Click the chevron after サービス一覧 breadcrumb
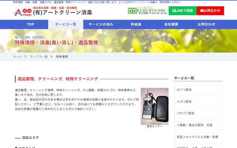The height and width of the screenshot is (148, 237). click(51, 57)
